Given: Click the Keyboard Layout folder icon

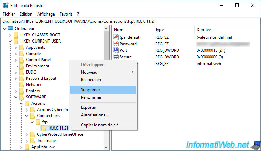Looking at the screenshot, I should [21, 78].
